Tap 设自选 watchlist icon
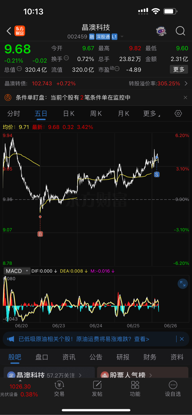The width and height of the screenshot is (192, 415). [x=173, y=389]
